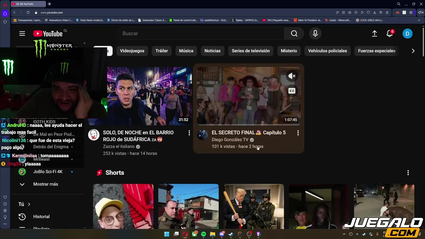The height and width of the screenshot is (239, 425).
Task: Open Discord from the taskbar
Action: click(x=222, y=234)
